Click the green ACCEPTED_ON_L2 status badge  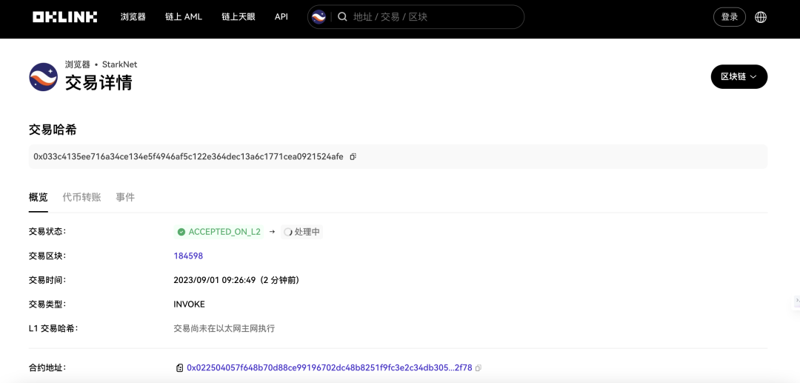[219, 232]
